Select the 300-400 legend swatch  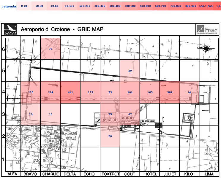tap(115, 6)
